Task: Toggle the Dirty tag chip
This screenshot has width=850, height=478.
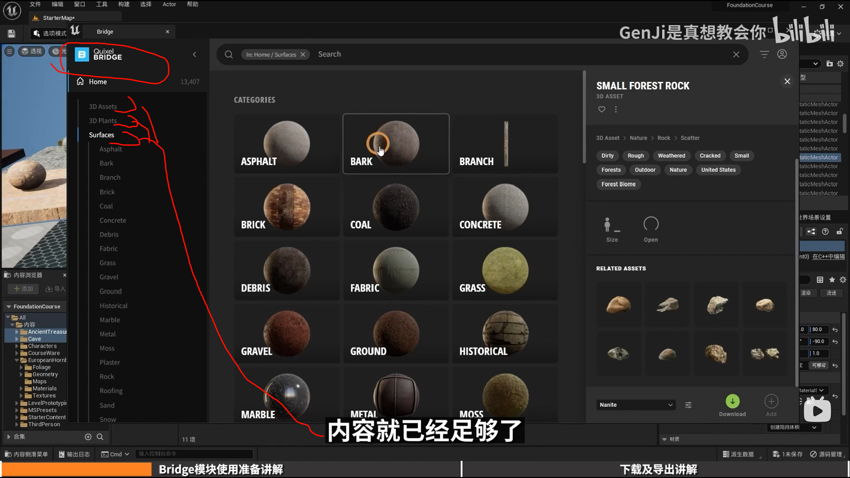Action: 607,156
